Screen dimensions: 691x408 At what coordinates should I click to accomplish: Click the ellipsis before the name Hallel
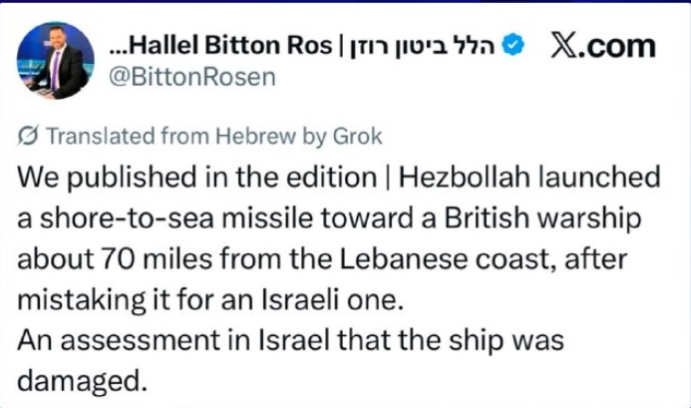pos(119,48)
